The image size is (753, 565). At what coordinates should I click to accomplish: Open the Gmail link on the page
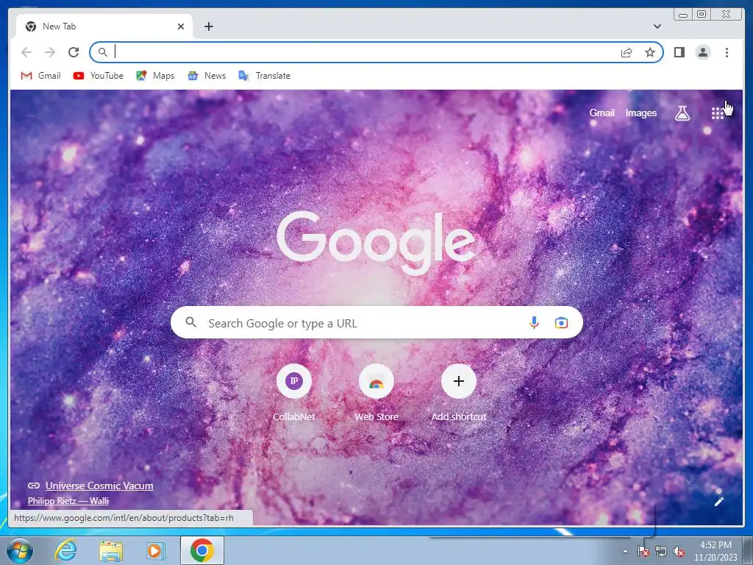click(602, 113)
